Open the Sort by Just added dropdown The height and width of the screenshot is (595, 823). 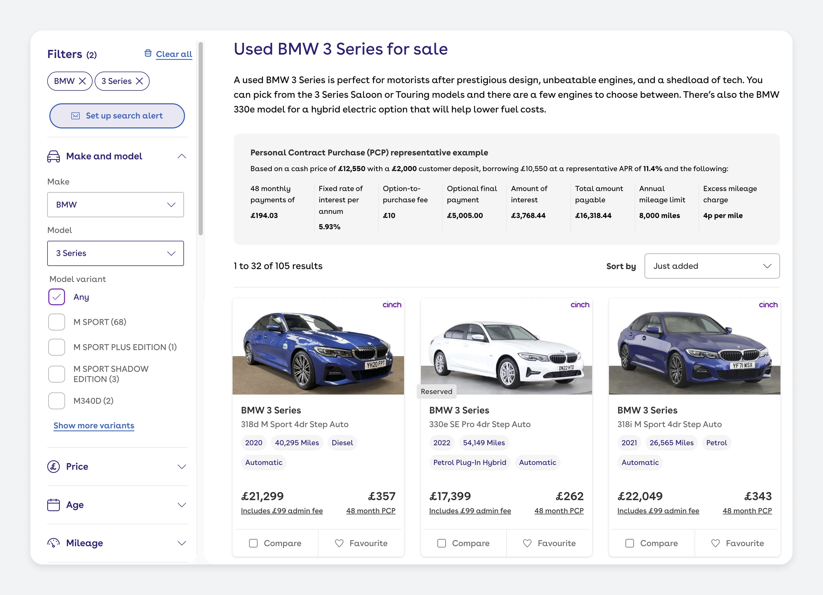tap(711, 266)
